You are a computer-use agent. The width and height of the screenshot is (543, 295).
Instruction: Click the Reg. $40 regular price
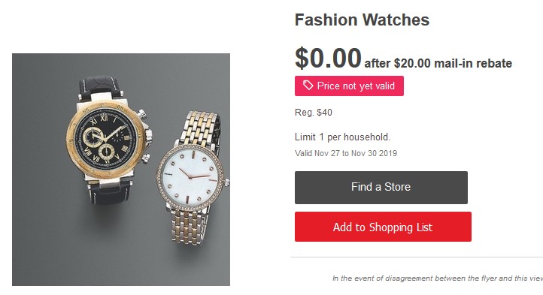314,113
